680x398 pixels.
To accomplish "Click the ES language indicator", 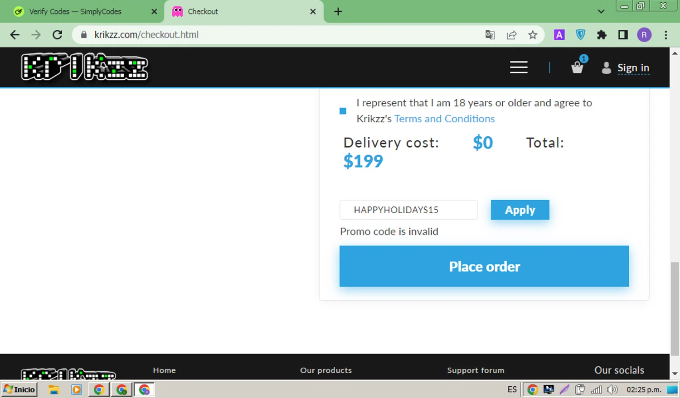I will [x=512, y=389].
